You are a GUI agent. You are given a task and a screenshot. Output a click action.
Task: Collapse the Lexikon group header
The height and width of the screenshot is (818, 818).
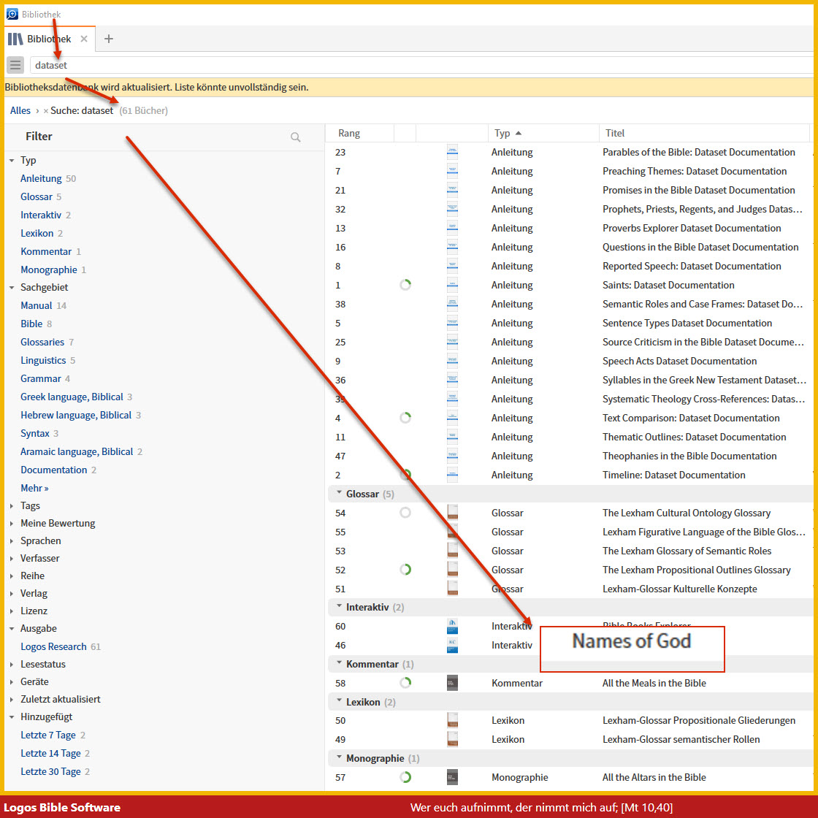tap(339, 701)
